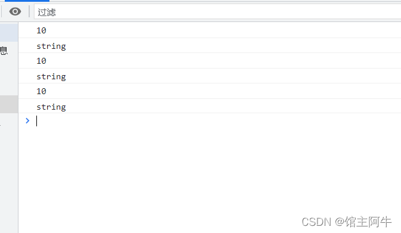The image size is (401, 233).
Task: Select the grey highlighted sidebar row
Action: [9, 104]
